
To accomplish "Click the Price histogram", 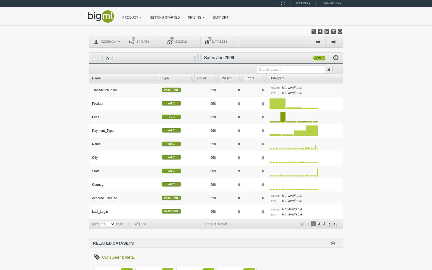I will (294, 117).
